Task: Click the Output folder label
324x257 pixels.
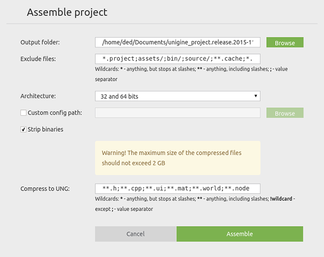Action: point(40,42)
